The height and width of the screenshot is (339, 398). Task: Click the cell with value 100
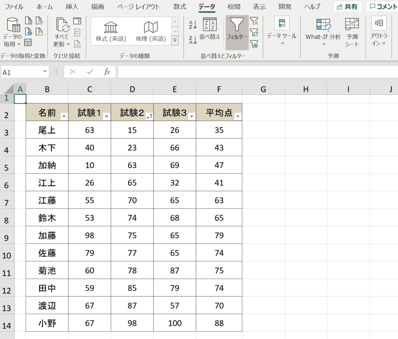coord(175,323)
